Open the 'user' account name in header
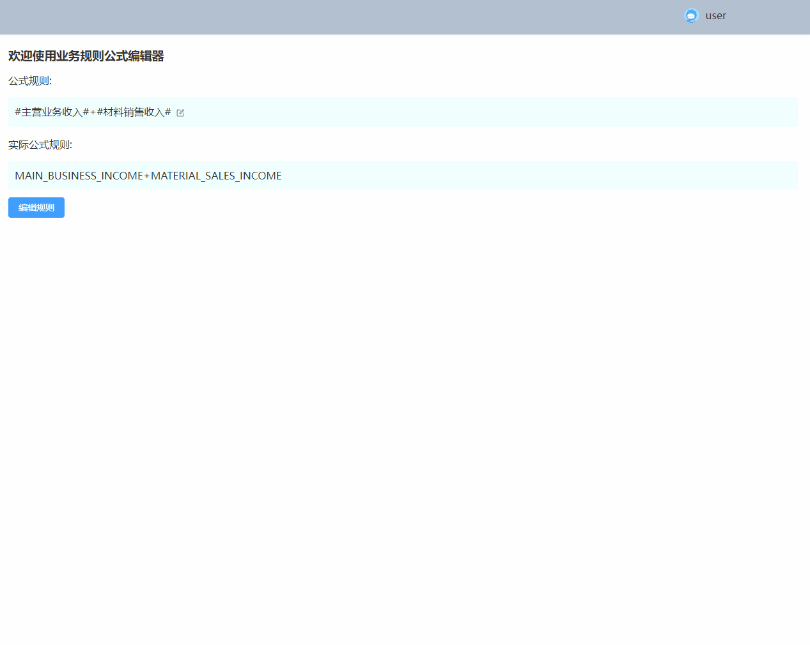The height and width of the screenshot is (645, 810). tap(715, 16)
